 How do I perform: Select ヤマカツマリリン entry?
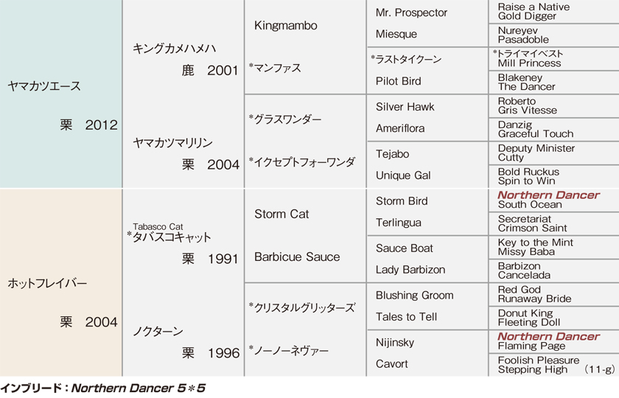pos(172,142)
